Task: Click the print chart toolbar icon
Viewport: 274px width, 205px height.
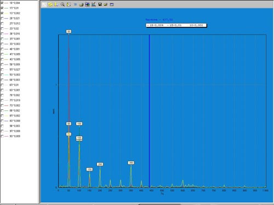Action: [x=81, y=4]
